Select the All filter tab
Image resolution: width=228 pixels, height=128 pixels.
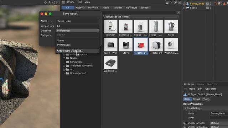(x=67, y=7)
